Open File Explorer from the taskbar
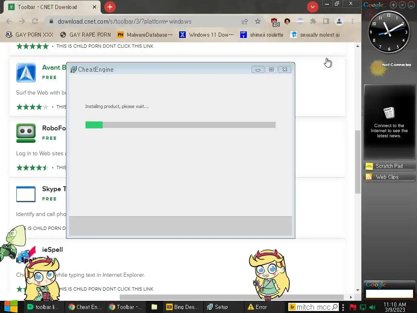Screen dimensions: 417x313 tap(154, 307)
